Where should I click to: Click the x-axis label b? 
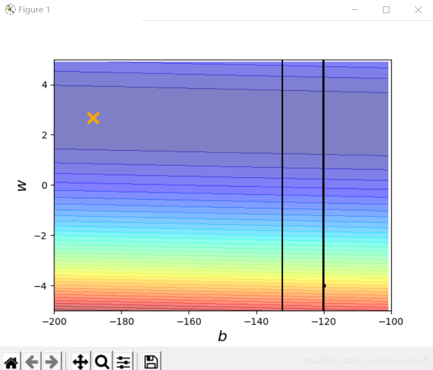click(x=222, y=336)
